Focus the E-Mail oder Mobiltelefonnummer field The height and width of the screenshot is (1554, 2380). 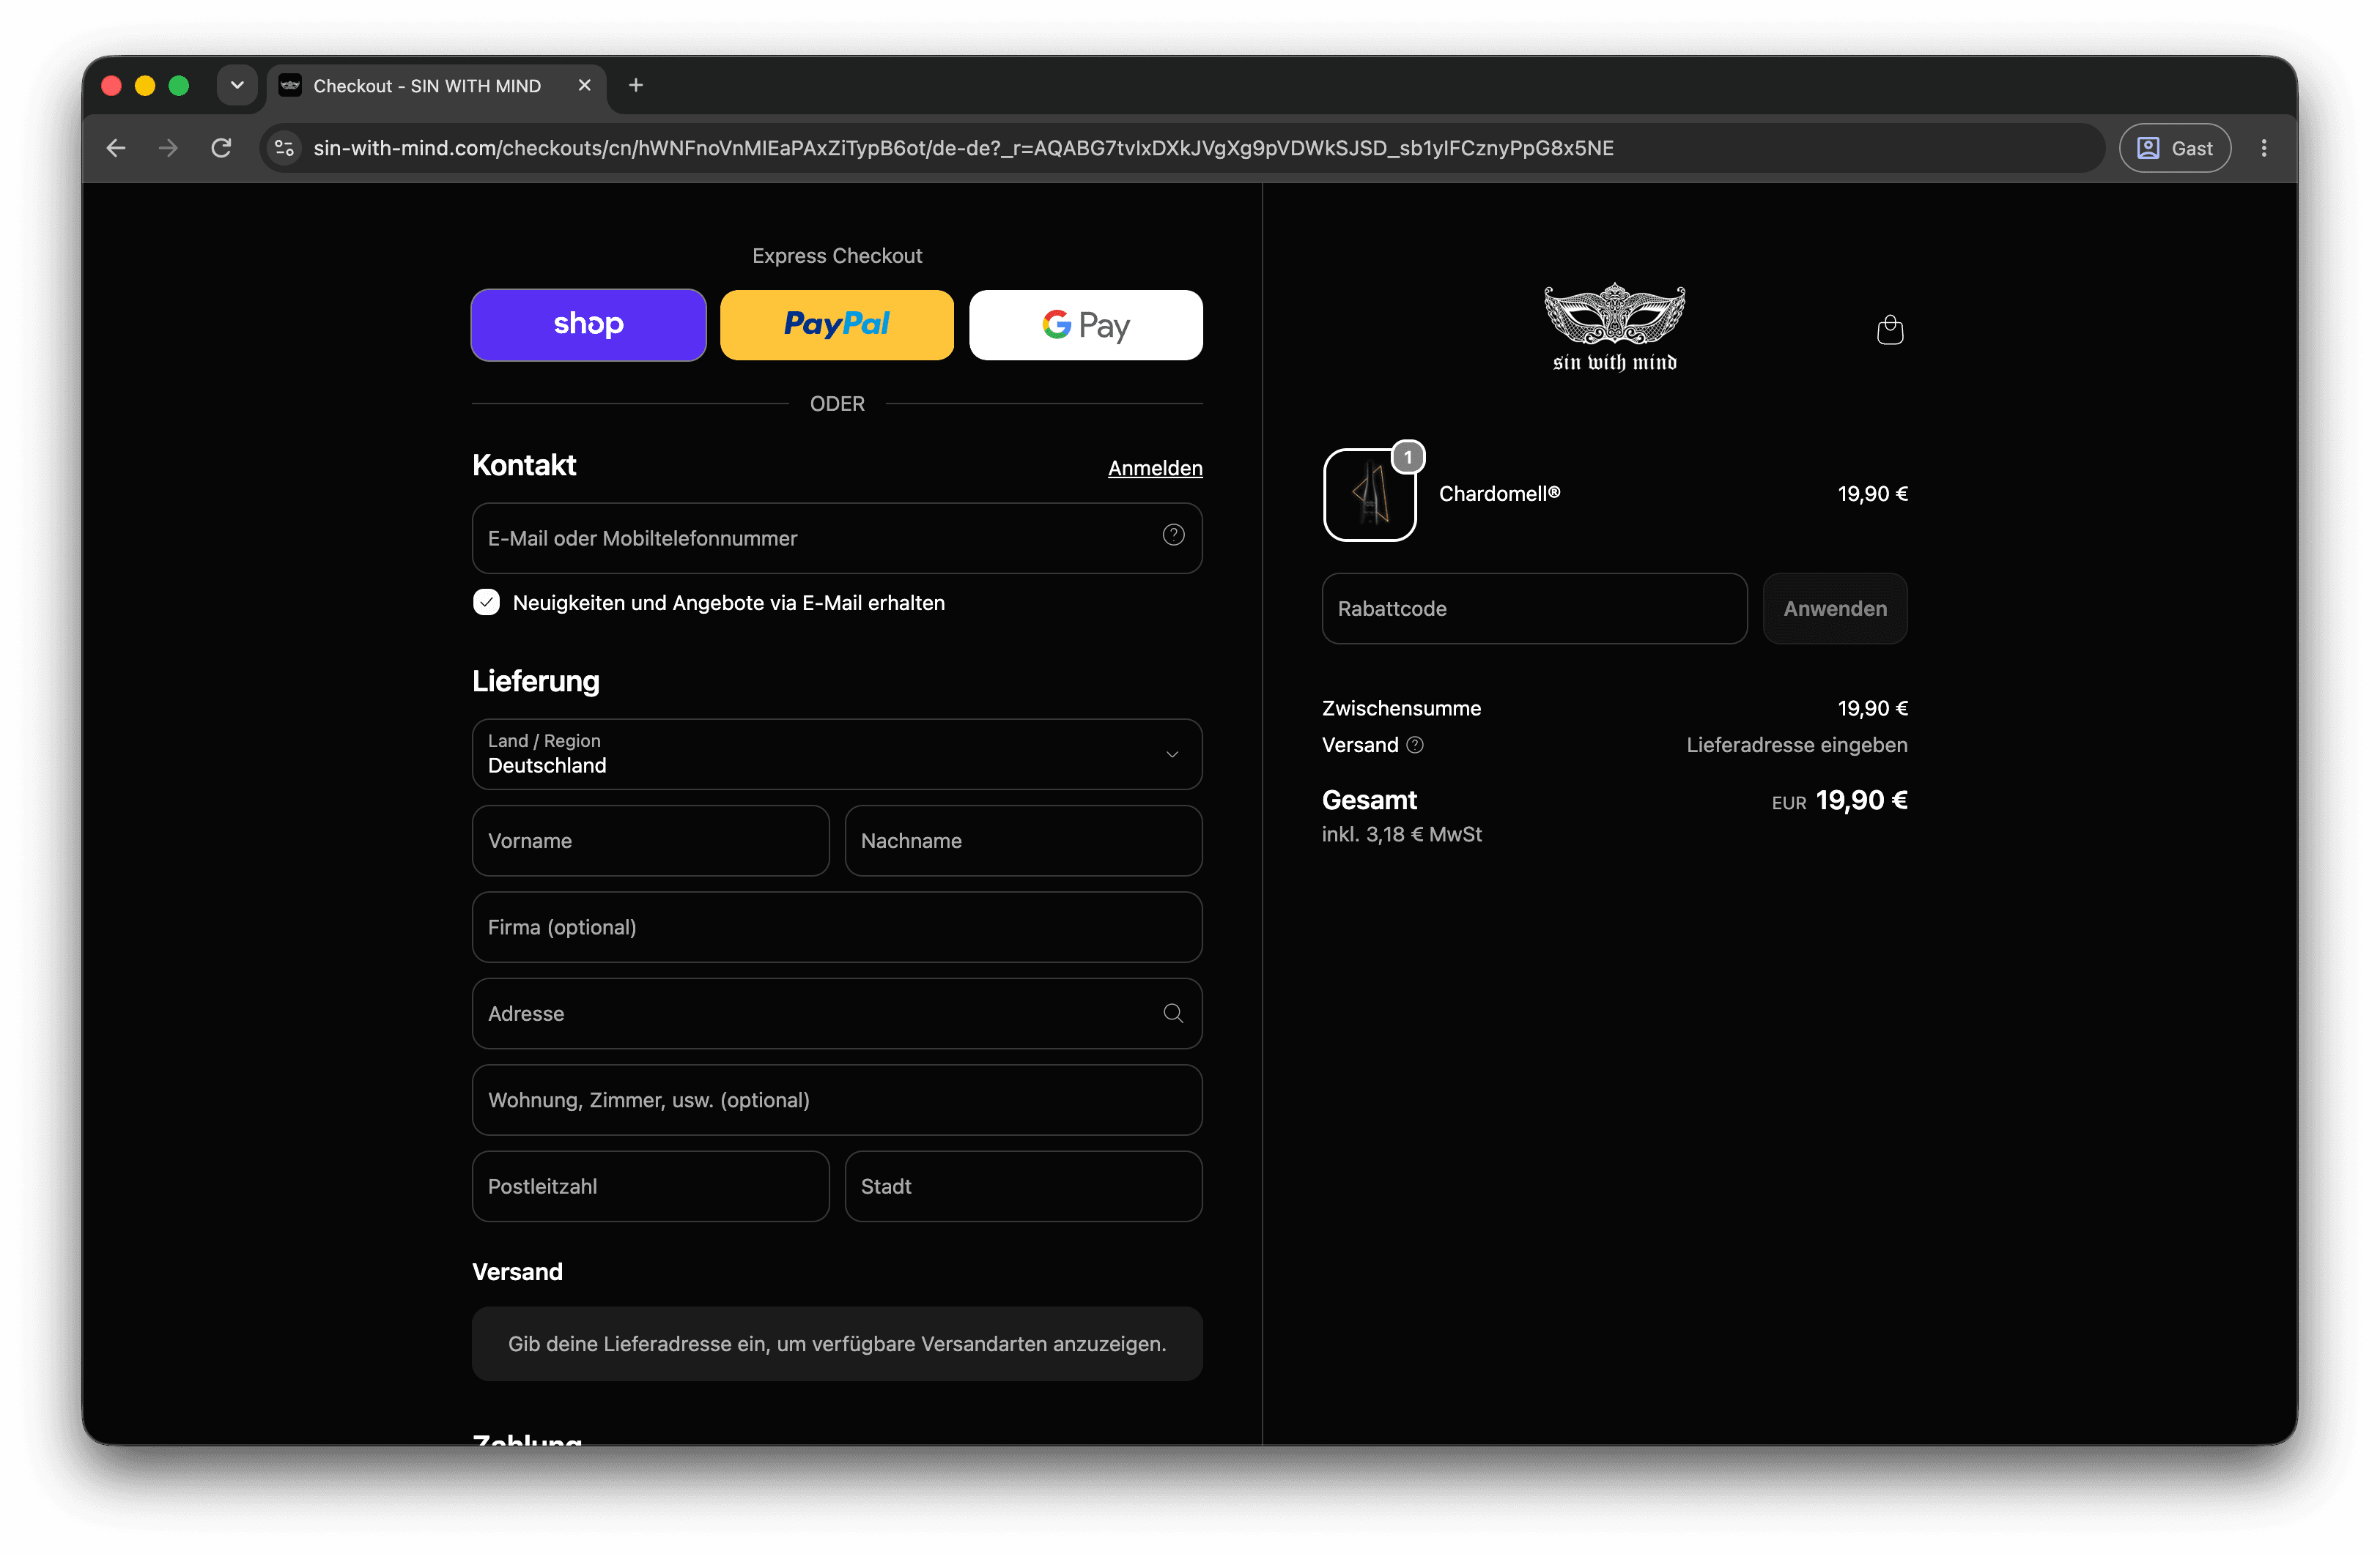[837, 538]
